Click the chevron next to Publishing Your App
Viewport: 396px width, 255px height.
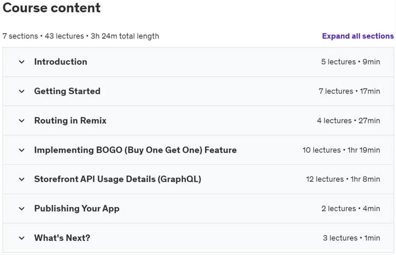22,208
